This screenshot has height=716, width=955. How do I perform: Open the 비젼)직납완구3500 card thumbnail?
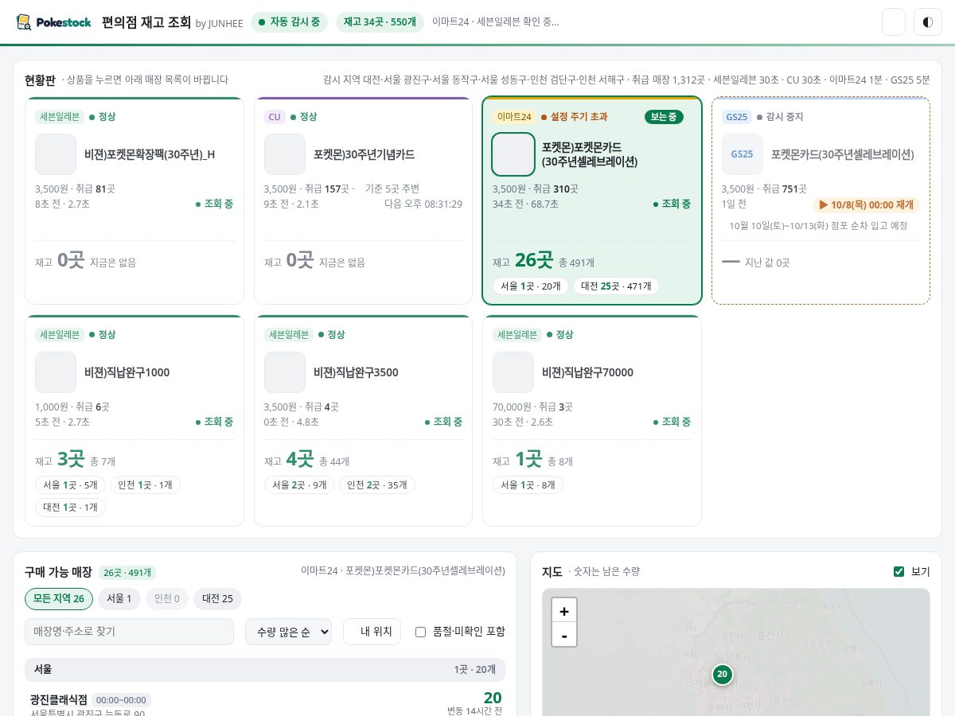(x=285, y=372)
